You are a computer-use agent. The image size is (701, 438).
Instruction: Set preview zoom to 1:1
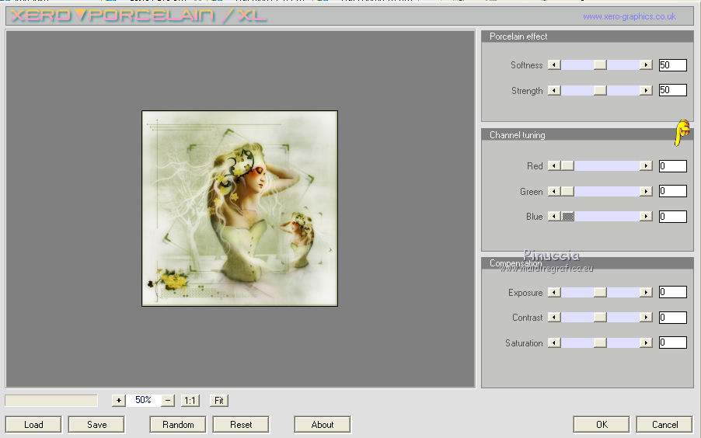point(190,401)
